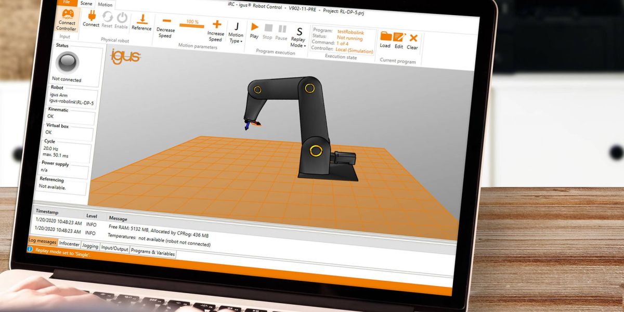Viewport: 624px width, 312px height.
Task: Load a robot program file
Action: point(385,40)
